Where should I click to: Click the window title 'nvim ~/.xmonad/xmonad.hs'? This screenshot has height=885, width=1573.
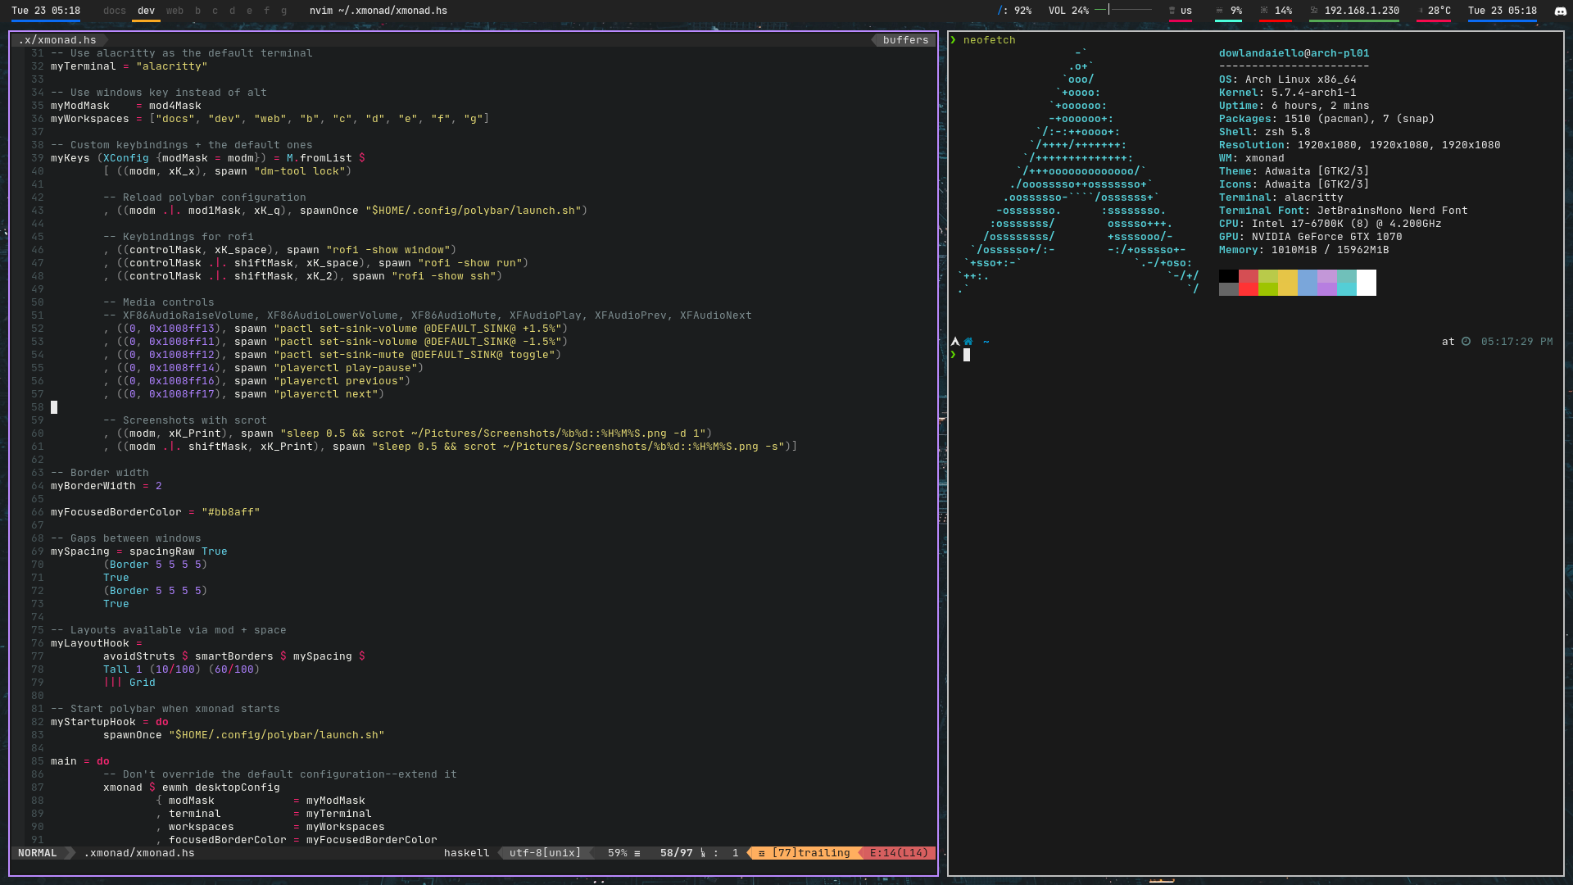pos(378,11)
